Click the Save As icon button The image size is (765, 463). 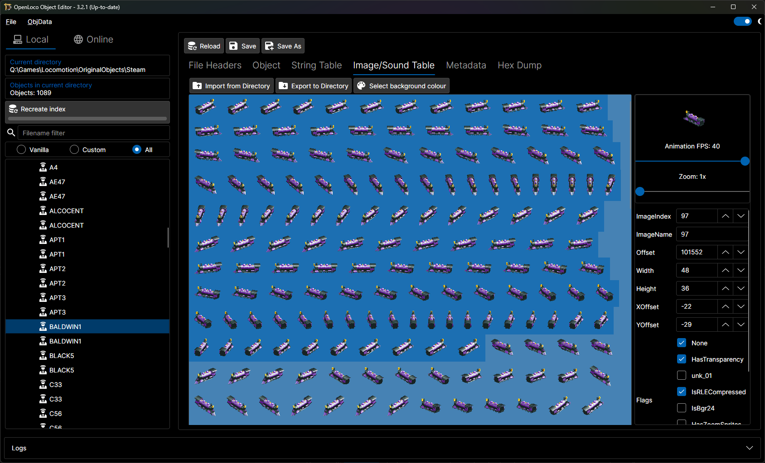coord(269,46)
